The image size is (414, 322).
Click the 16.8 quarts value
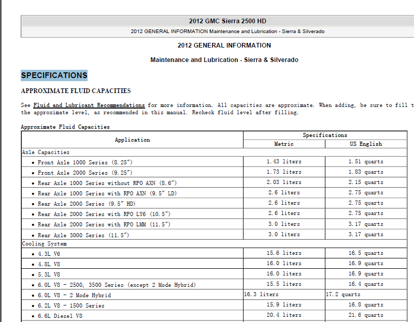(366, 304)
